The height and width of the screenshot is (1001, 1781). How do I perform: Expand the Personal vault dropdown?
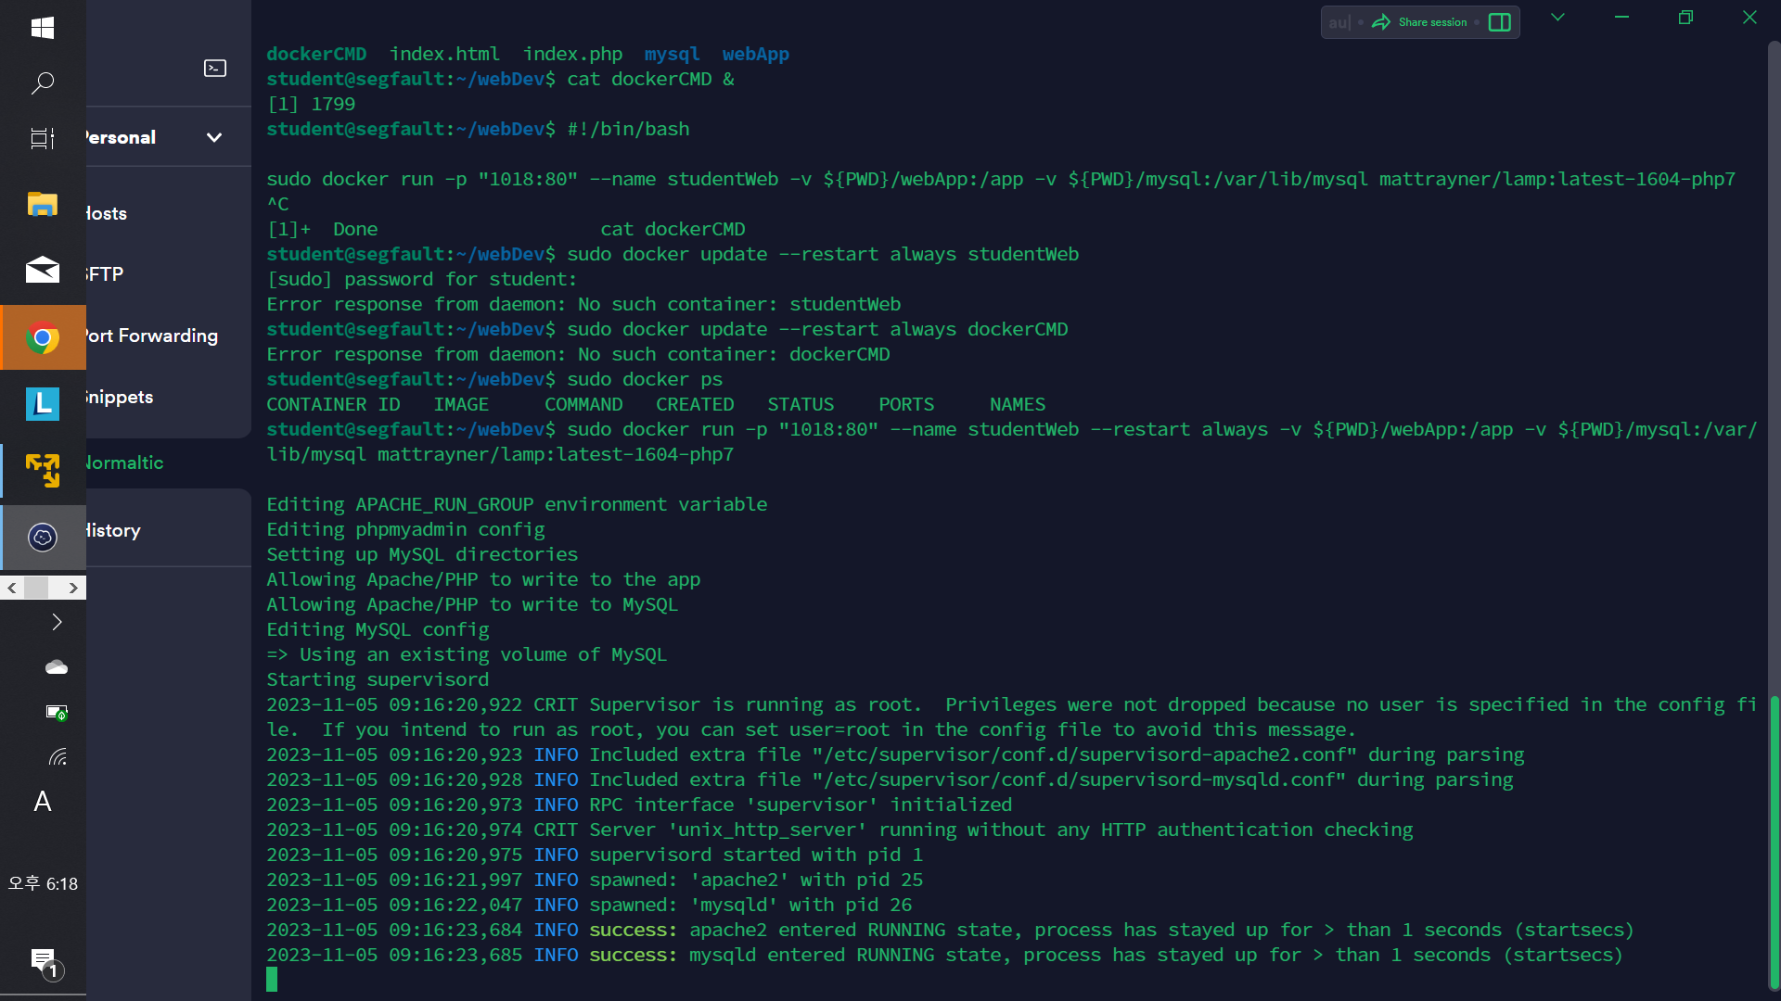(214, 137)
